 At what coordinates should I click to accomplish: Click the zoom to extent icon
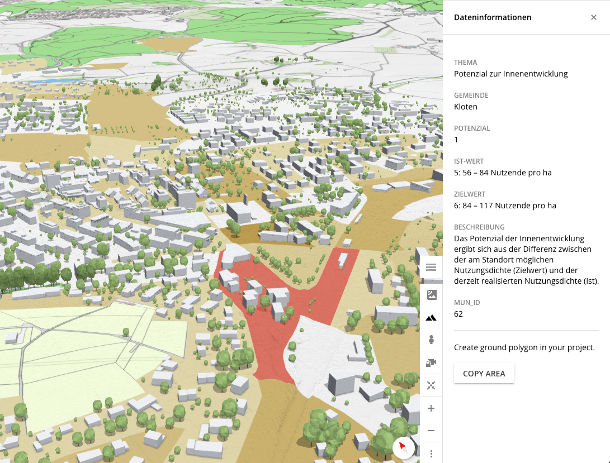431,385
